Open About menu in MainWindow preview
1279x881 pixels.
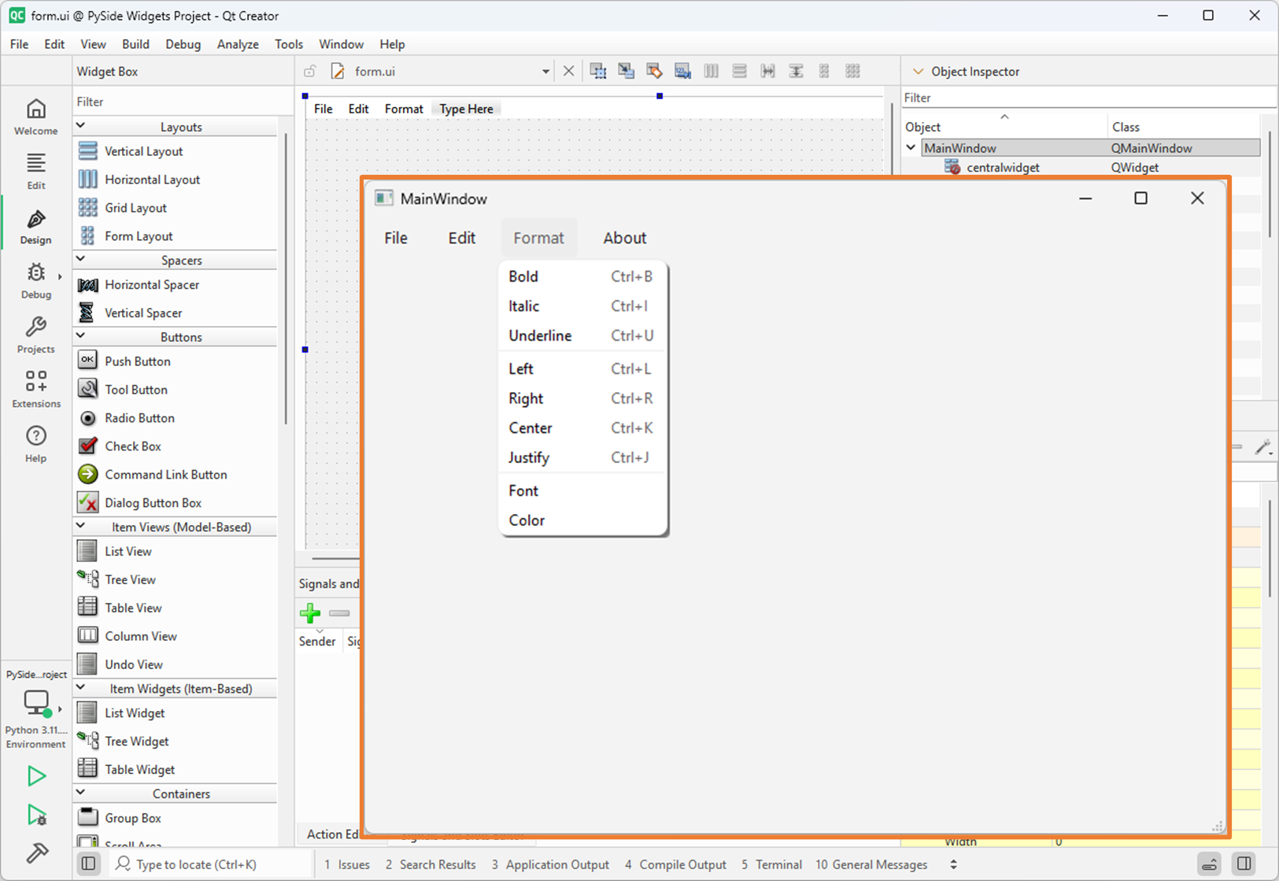625,238
